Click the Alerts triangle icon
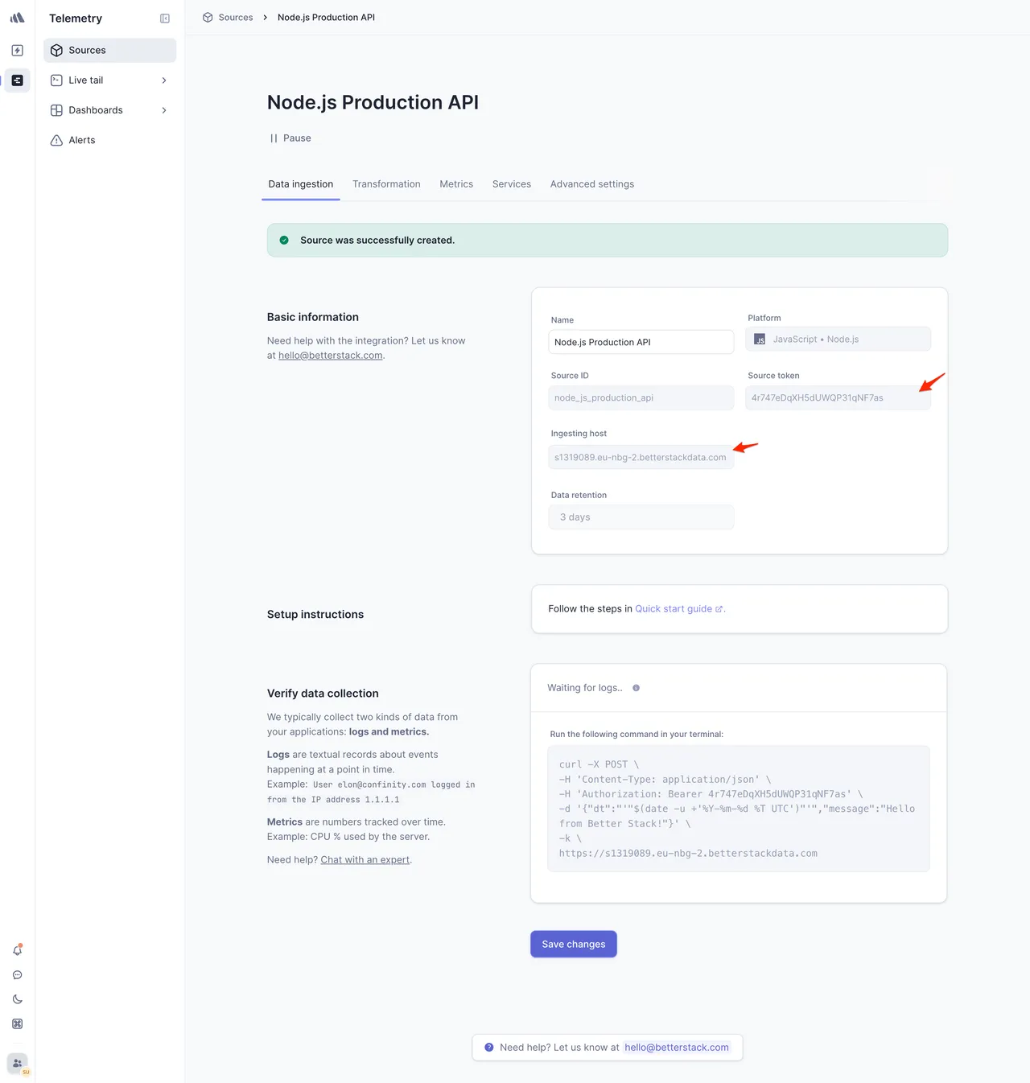This screenshot has height=1083, width=1030. [56, 140]
